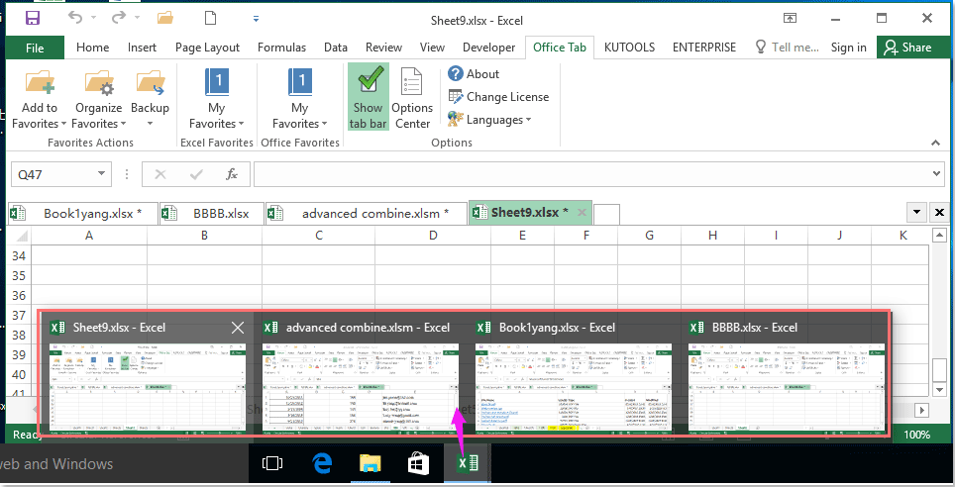Click the Tell me search lightbulb
Image resolution: width=955 pixels, height=487 pixels.
(760, 48)
